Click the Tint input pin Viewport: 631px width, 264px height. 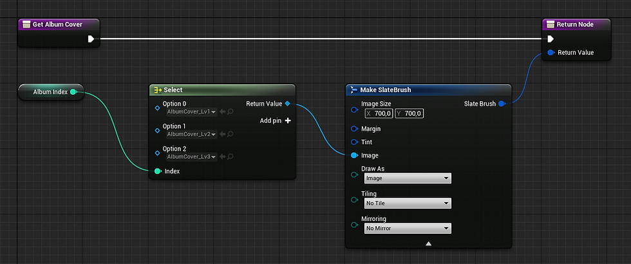[x=353, y=142]
